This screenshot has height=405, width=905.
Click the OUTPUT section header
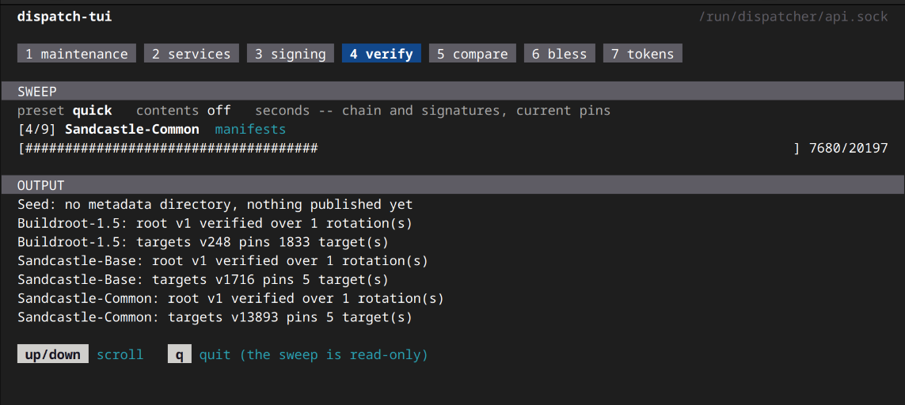(453, 185)
